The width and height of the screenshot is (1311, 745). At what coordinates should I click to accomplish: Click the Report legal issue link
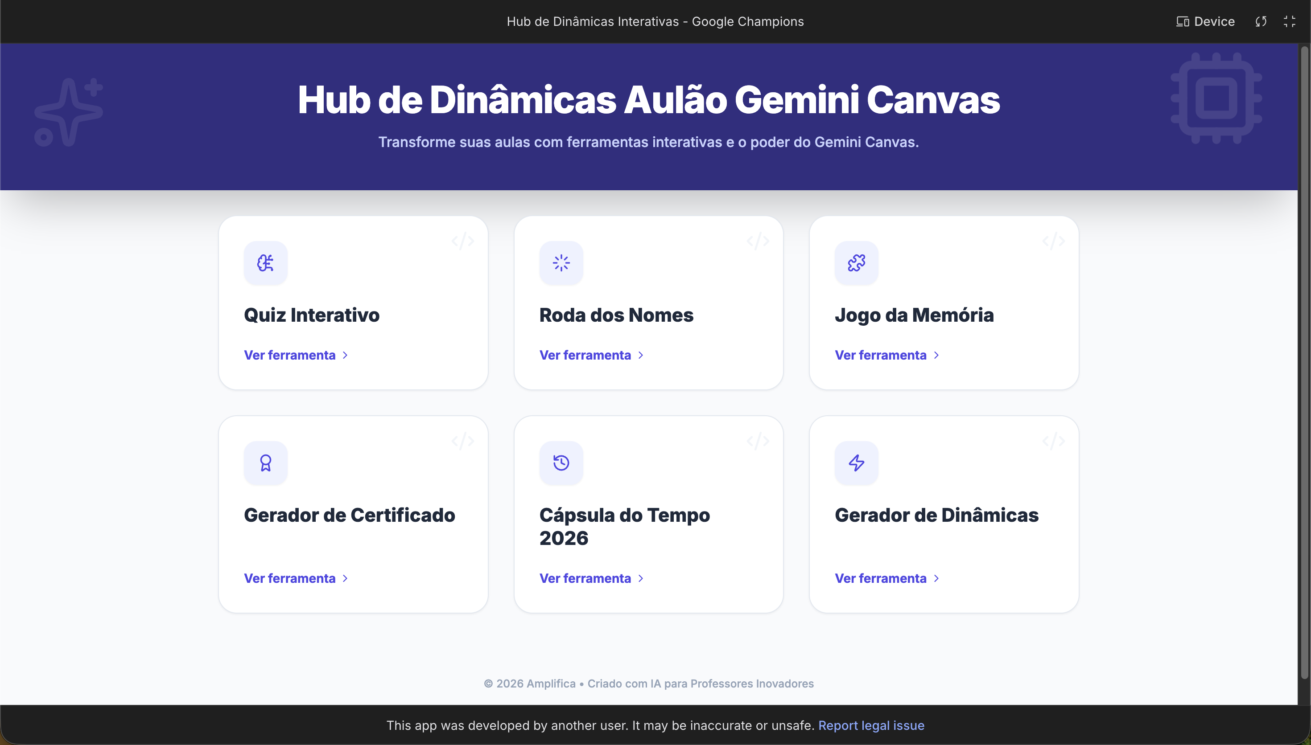pyautogui.click(x=871, y=725)
